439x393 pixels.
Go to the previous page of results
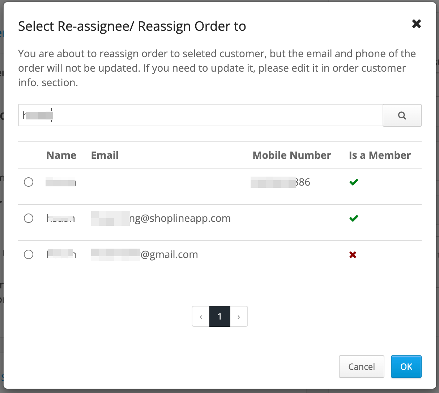click(x=201, y=317)
